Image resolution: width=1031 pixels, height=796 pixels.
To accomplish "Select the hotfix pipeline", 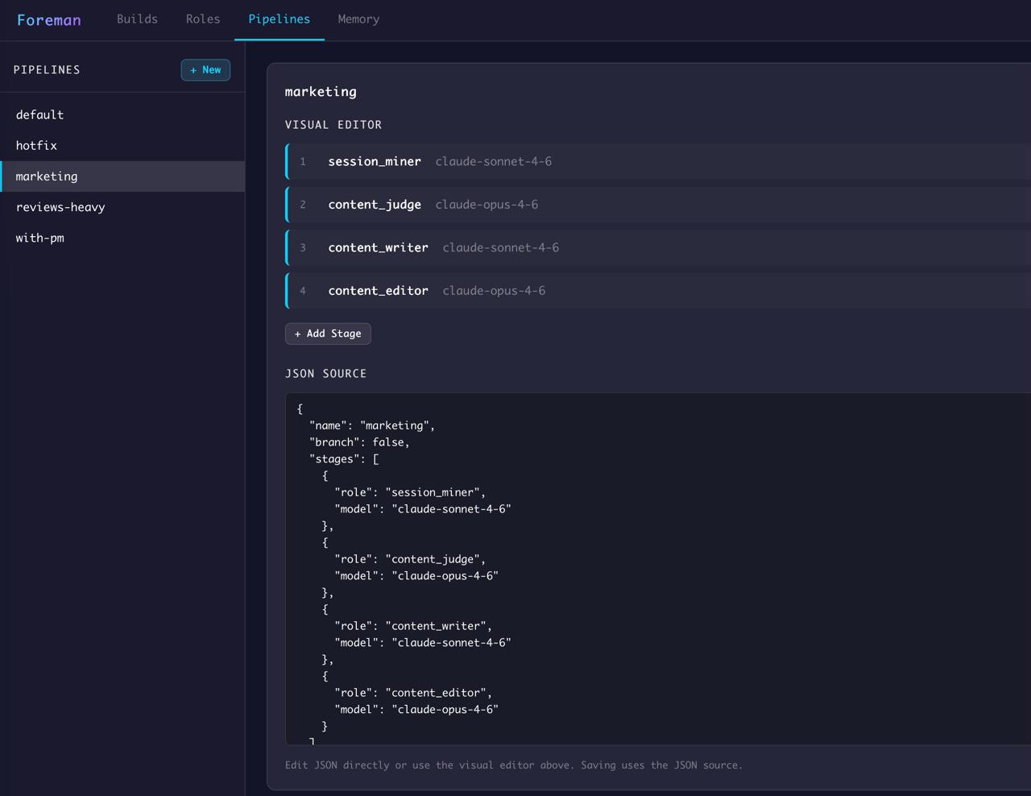I will click(36, 145).
